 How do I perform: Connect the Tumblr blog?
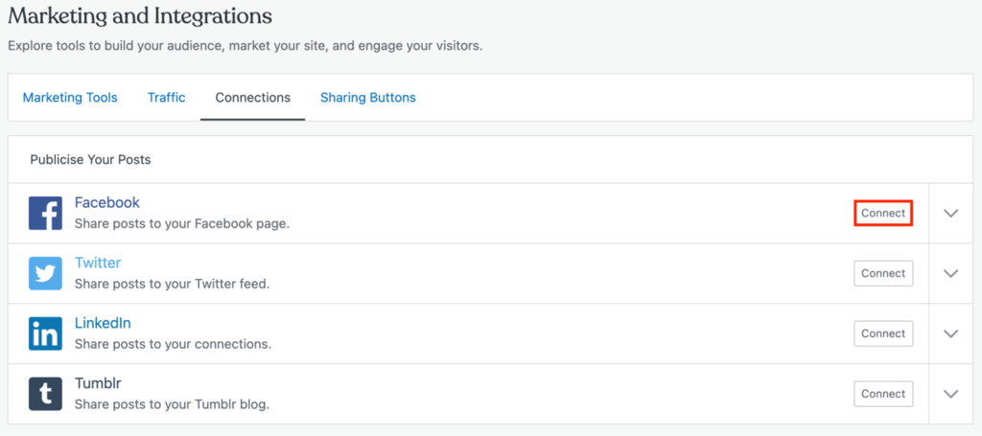pos(883,394)
